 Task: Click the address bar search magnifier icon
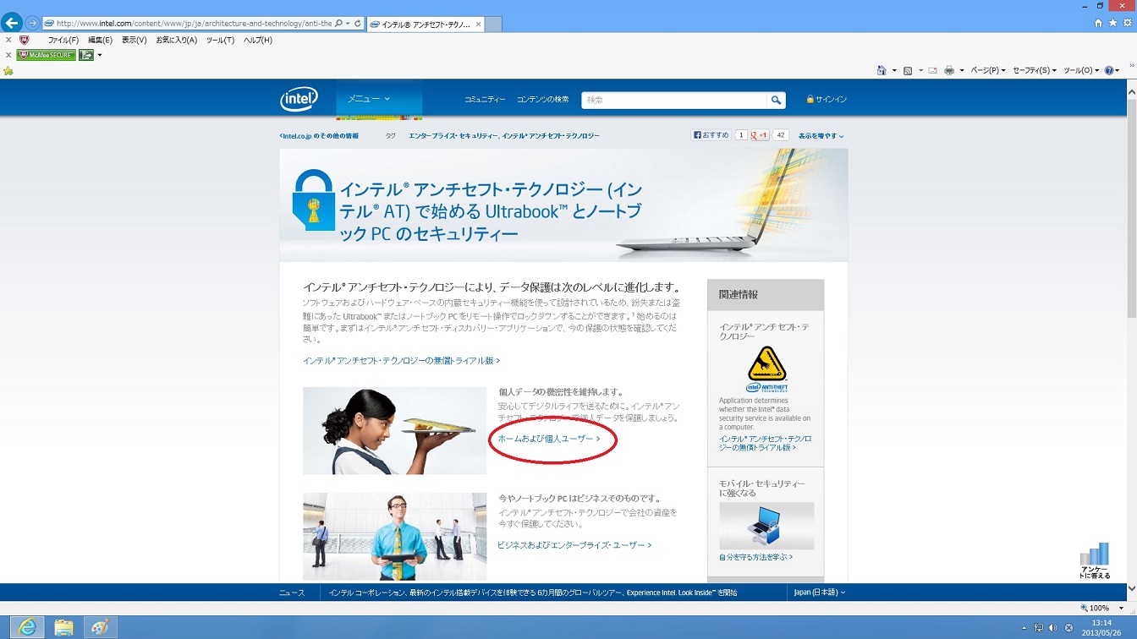tap(338, 24)
